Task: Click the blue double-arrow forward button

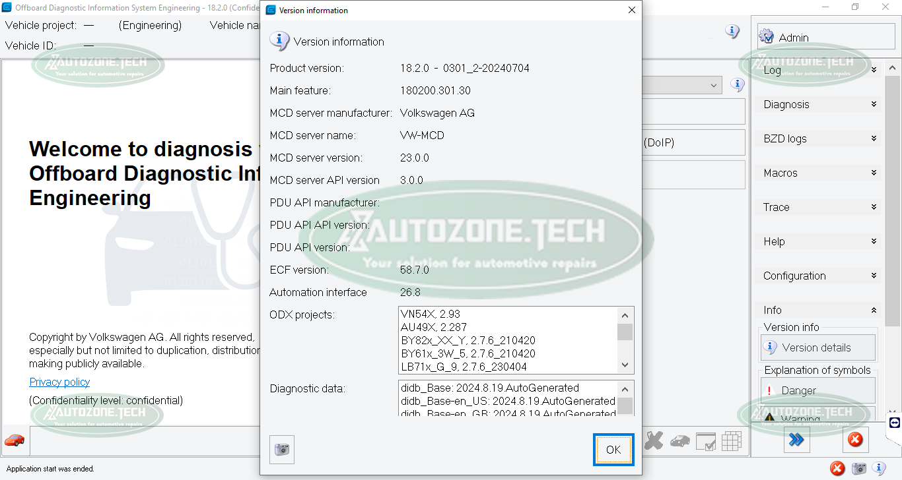Action: pyautogui.click(x=796, y=439)
